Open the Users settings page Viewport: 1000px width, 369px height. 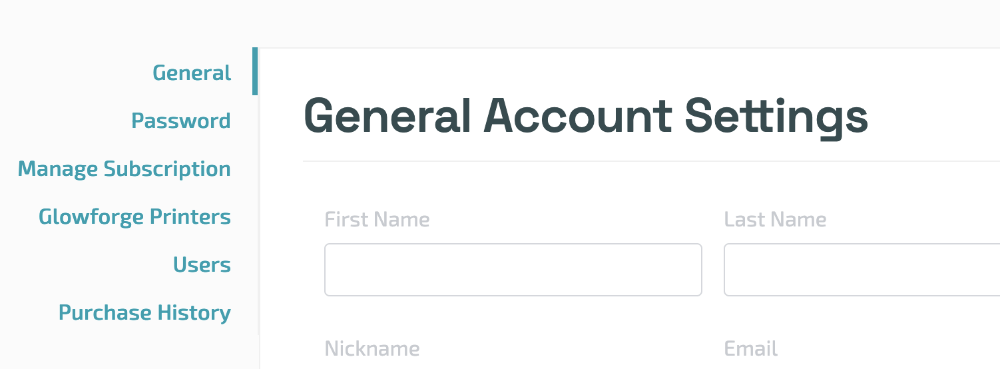point(202,264)
